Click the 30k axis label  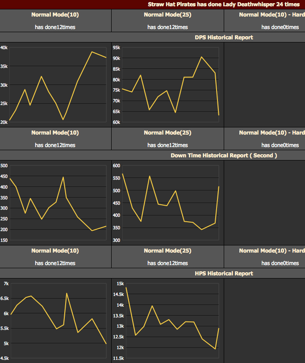4,85
